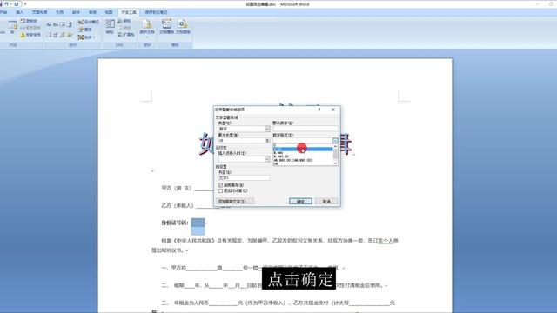
Task: Toggle Design Mode (设计模式)
Action: (x=89, y=22)
